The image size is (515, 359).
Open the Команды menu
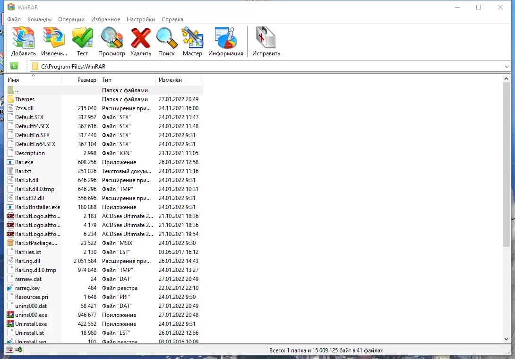click(39, 19)
